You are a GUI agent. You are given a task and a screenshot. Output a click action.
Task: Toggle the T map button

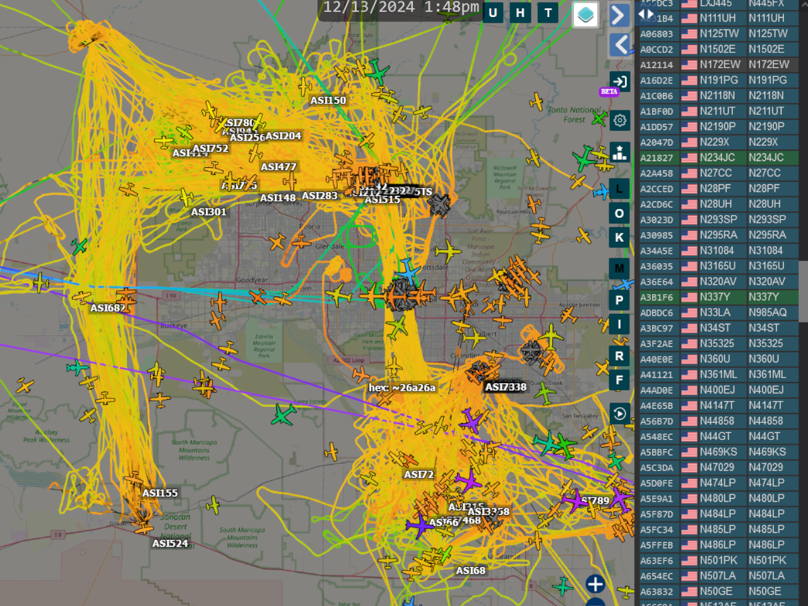click(548, 13)
